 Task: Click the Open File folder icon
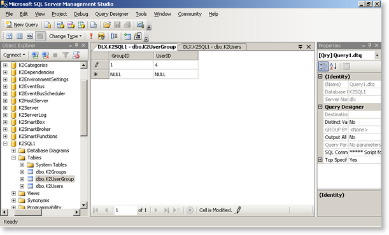coord(107,25)
